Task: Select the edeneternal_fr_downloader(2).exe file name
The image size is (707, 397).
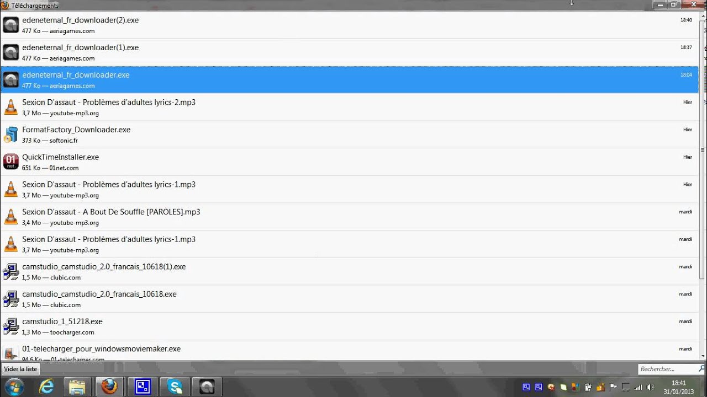Action: pyautogui.click(x=80, y=20)
